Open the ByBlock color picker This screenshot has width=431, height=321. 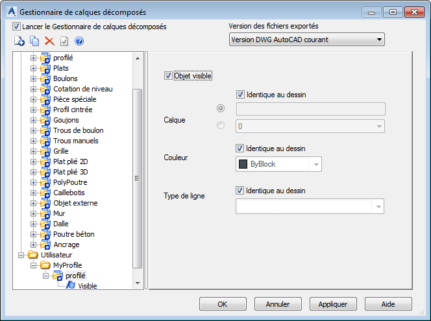pos(278,164)
